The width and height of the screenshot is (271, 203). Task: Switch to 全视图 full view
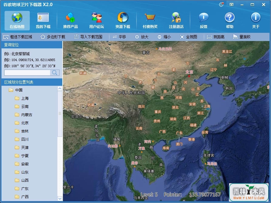coord(189,37)
